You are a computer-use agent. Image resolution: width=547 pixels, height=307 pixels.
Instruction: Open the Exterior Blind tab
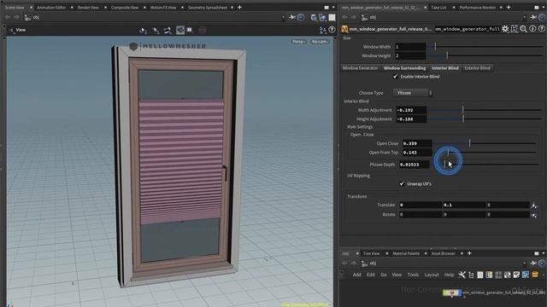tap(477, 68)
